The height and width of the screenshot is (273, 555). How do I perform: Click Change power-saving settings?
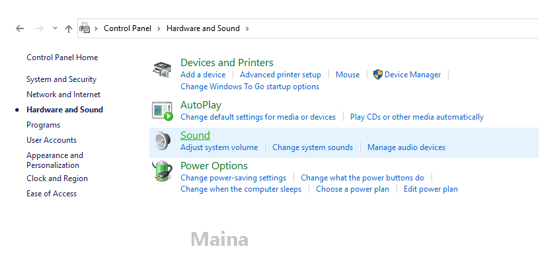(x=233, y=178)
